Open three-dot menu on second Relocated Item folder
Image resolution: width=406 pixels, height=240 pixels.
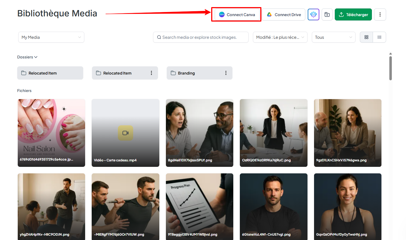151,73
